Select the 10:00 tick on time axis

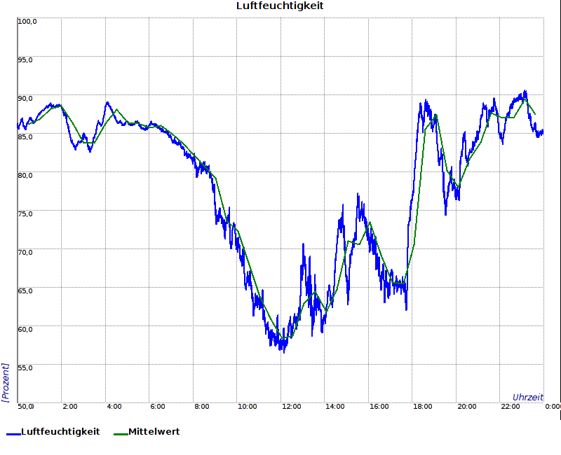pos(247,406)
